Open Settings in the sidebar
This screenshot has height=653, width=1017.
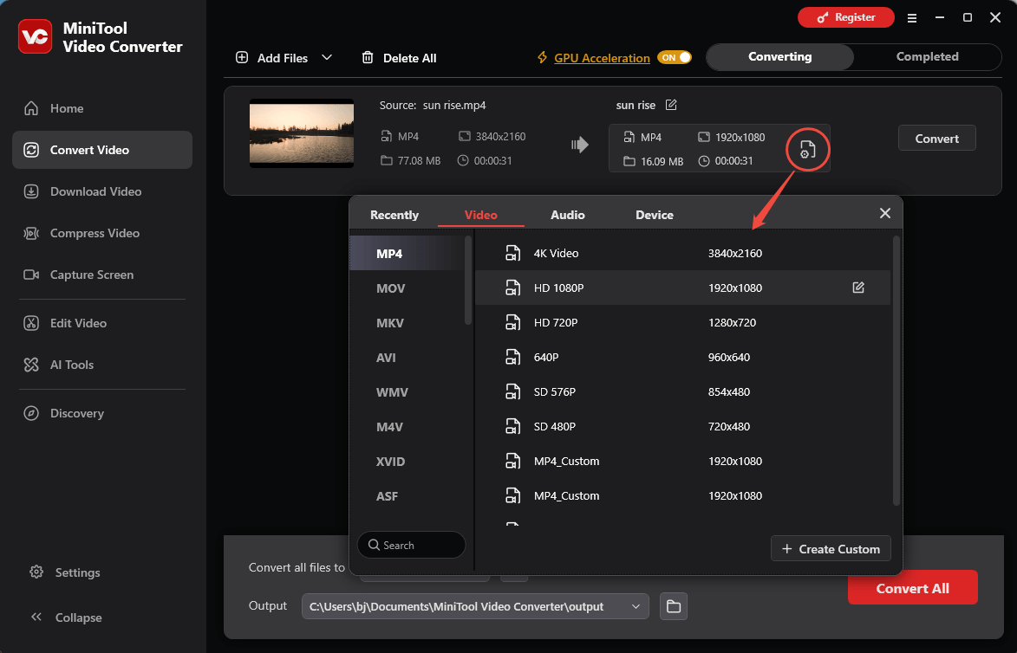click(65, 572)
